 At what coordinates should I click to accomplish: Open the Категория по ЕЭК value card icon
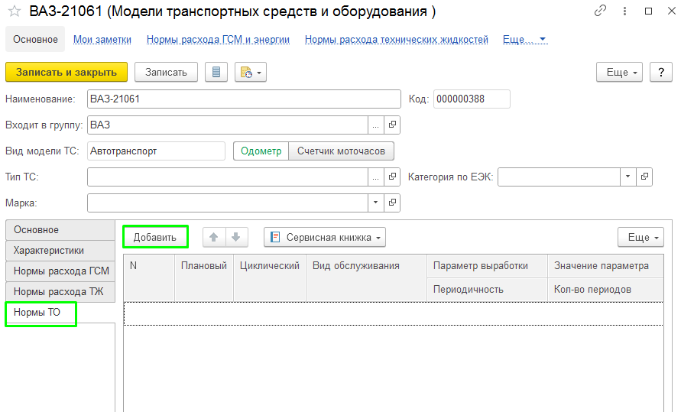644,177
